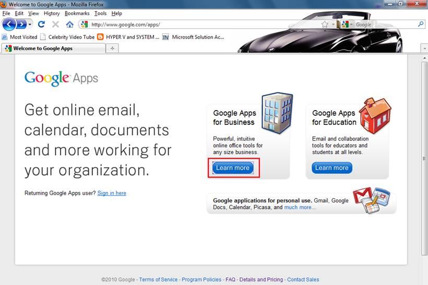Viewport: 428px width, 285px height.
Task: Click the Education red schoolhouse icon
Action: point(375,115)
